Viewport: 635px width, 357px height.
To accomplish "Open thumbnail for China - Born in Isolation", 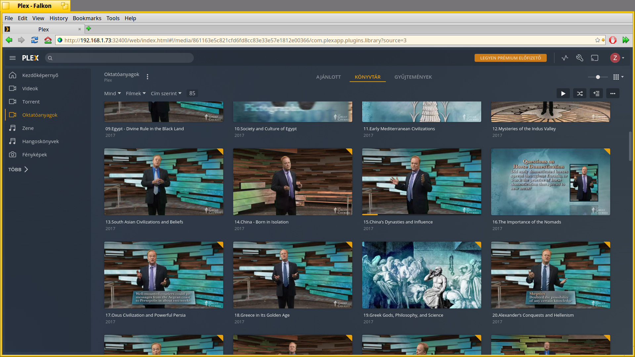I will coord(293,182).
